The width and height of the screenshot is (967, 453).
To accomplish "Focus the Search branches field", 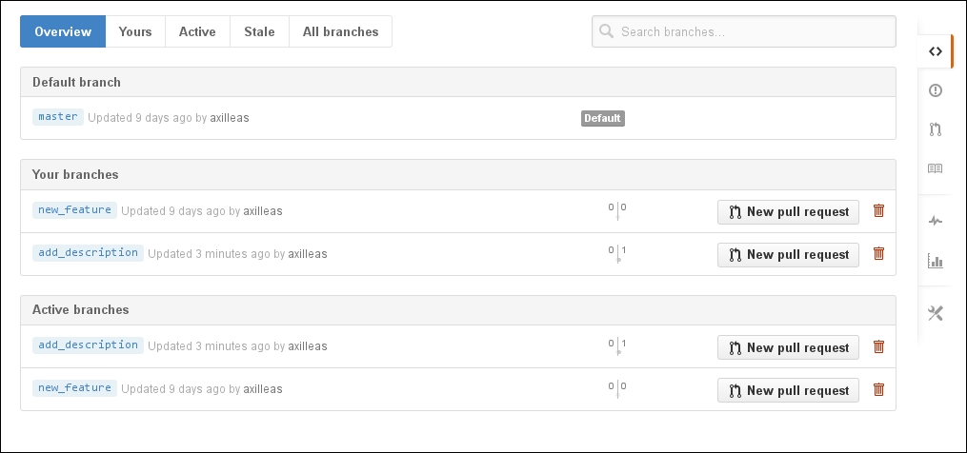I will [x=744, y=31].
